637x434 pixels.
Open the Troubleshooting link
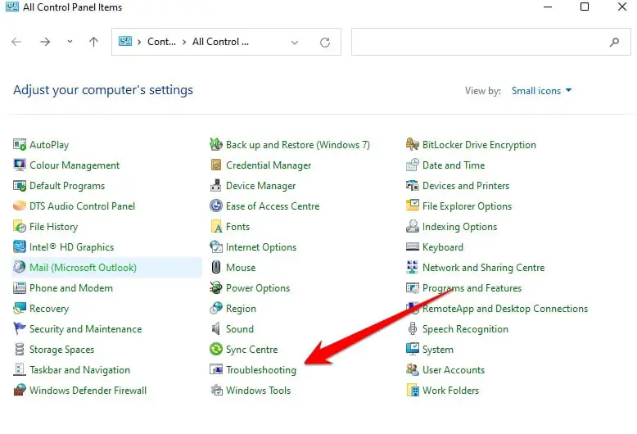(261, 370)
